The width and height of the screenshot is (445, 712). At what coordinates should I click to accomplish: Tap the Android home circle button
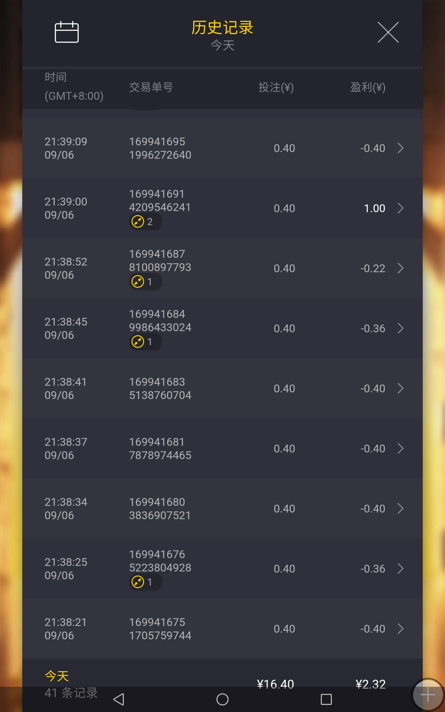222,699
